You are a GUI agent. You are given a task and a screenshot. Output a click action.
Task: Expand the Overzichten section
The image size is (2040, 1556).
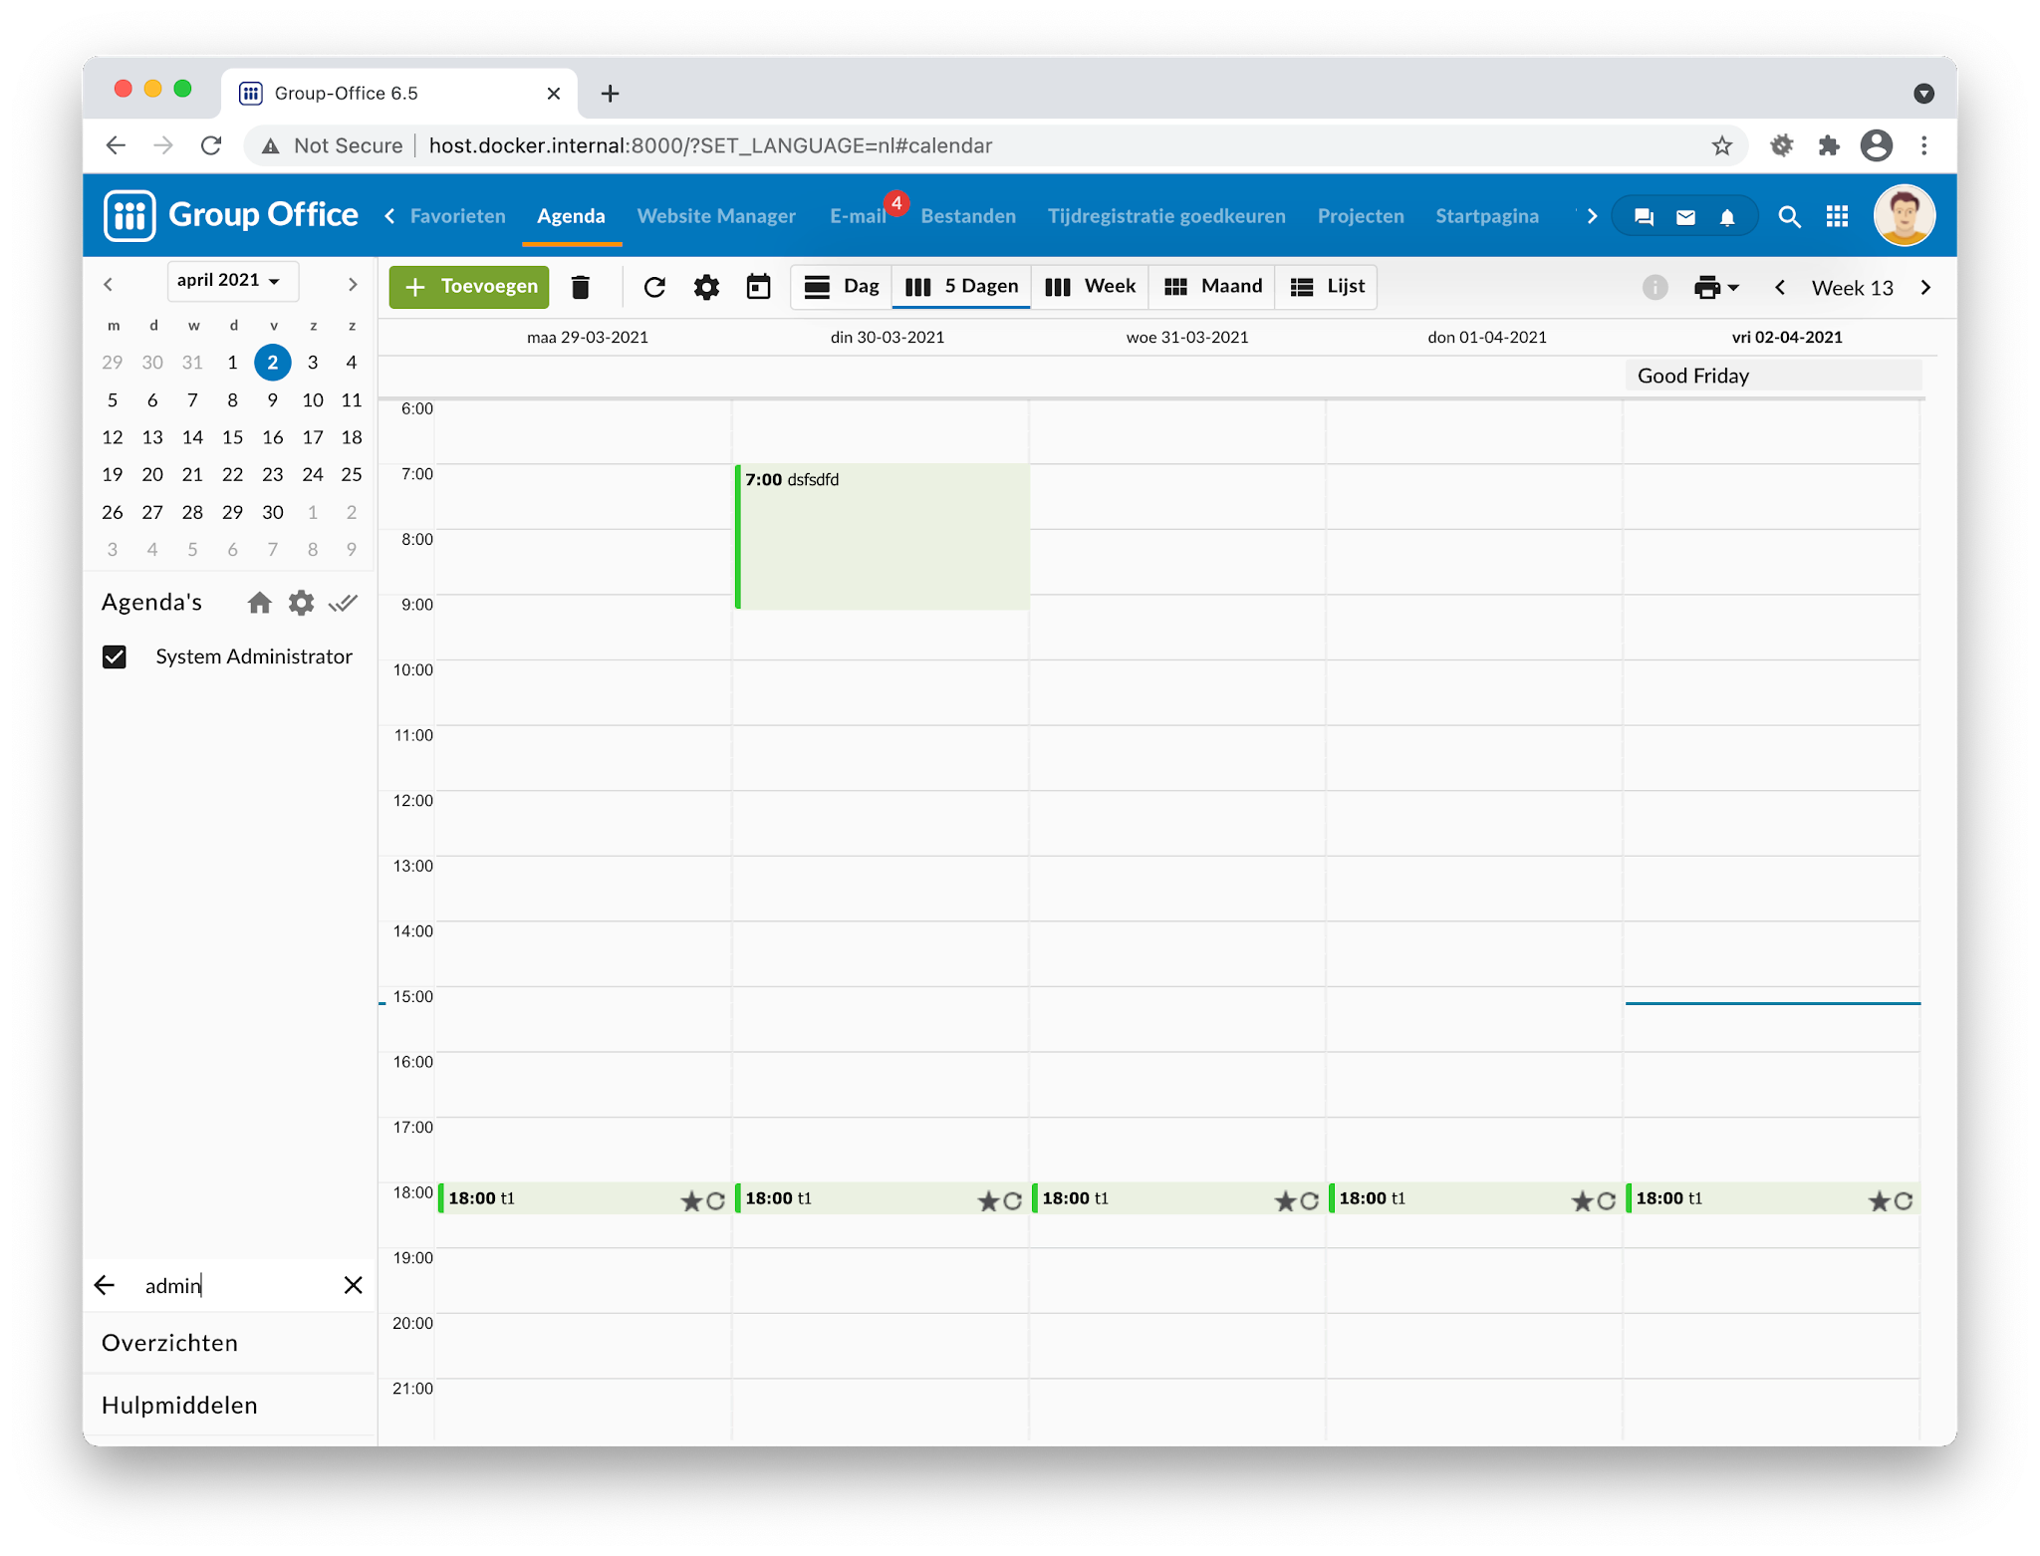click(x=170, y=1343)
